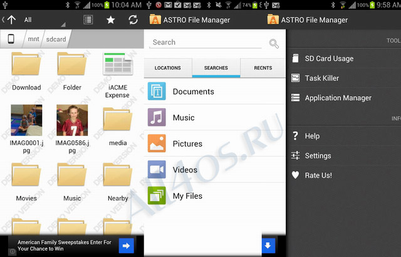Open IMAG0001.jpg thumbnail
The image size is (401, 257).
pos(26,120)
